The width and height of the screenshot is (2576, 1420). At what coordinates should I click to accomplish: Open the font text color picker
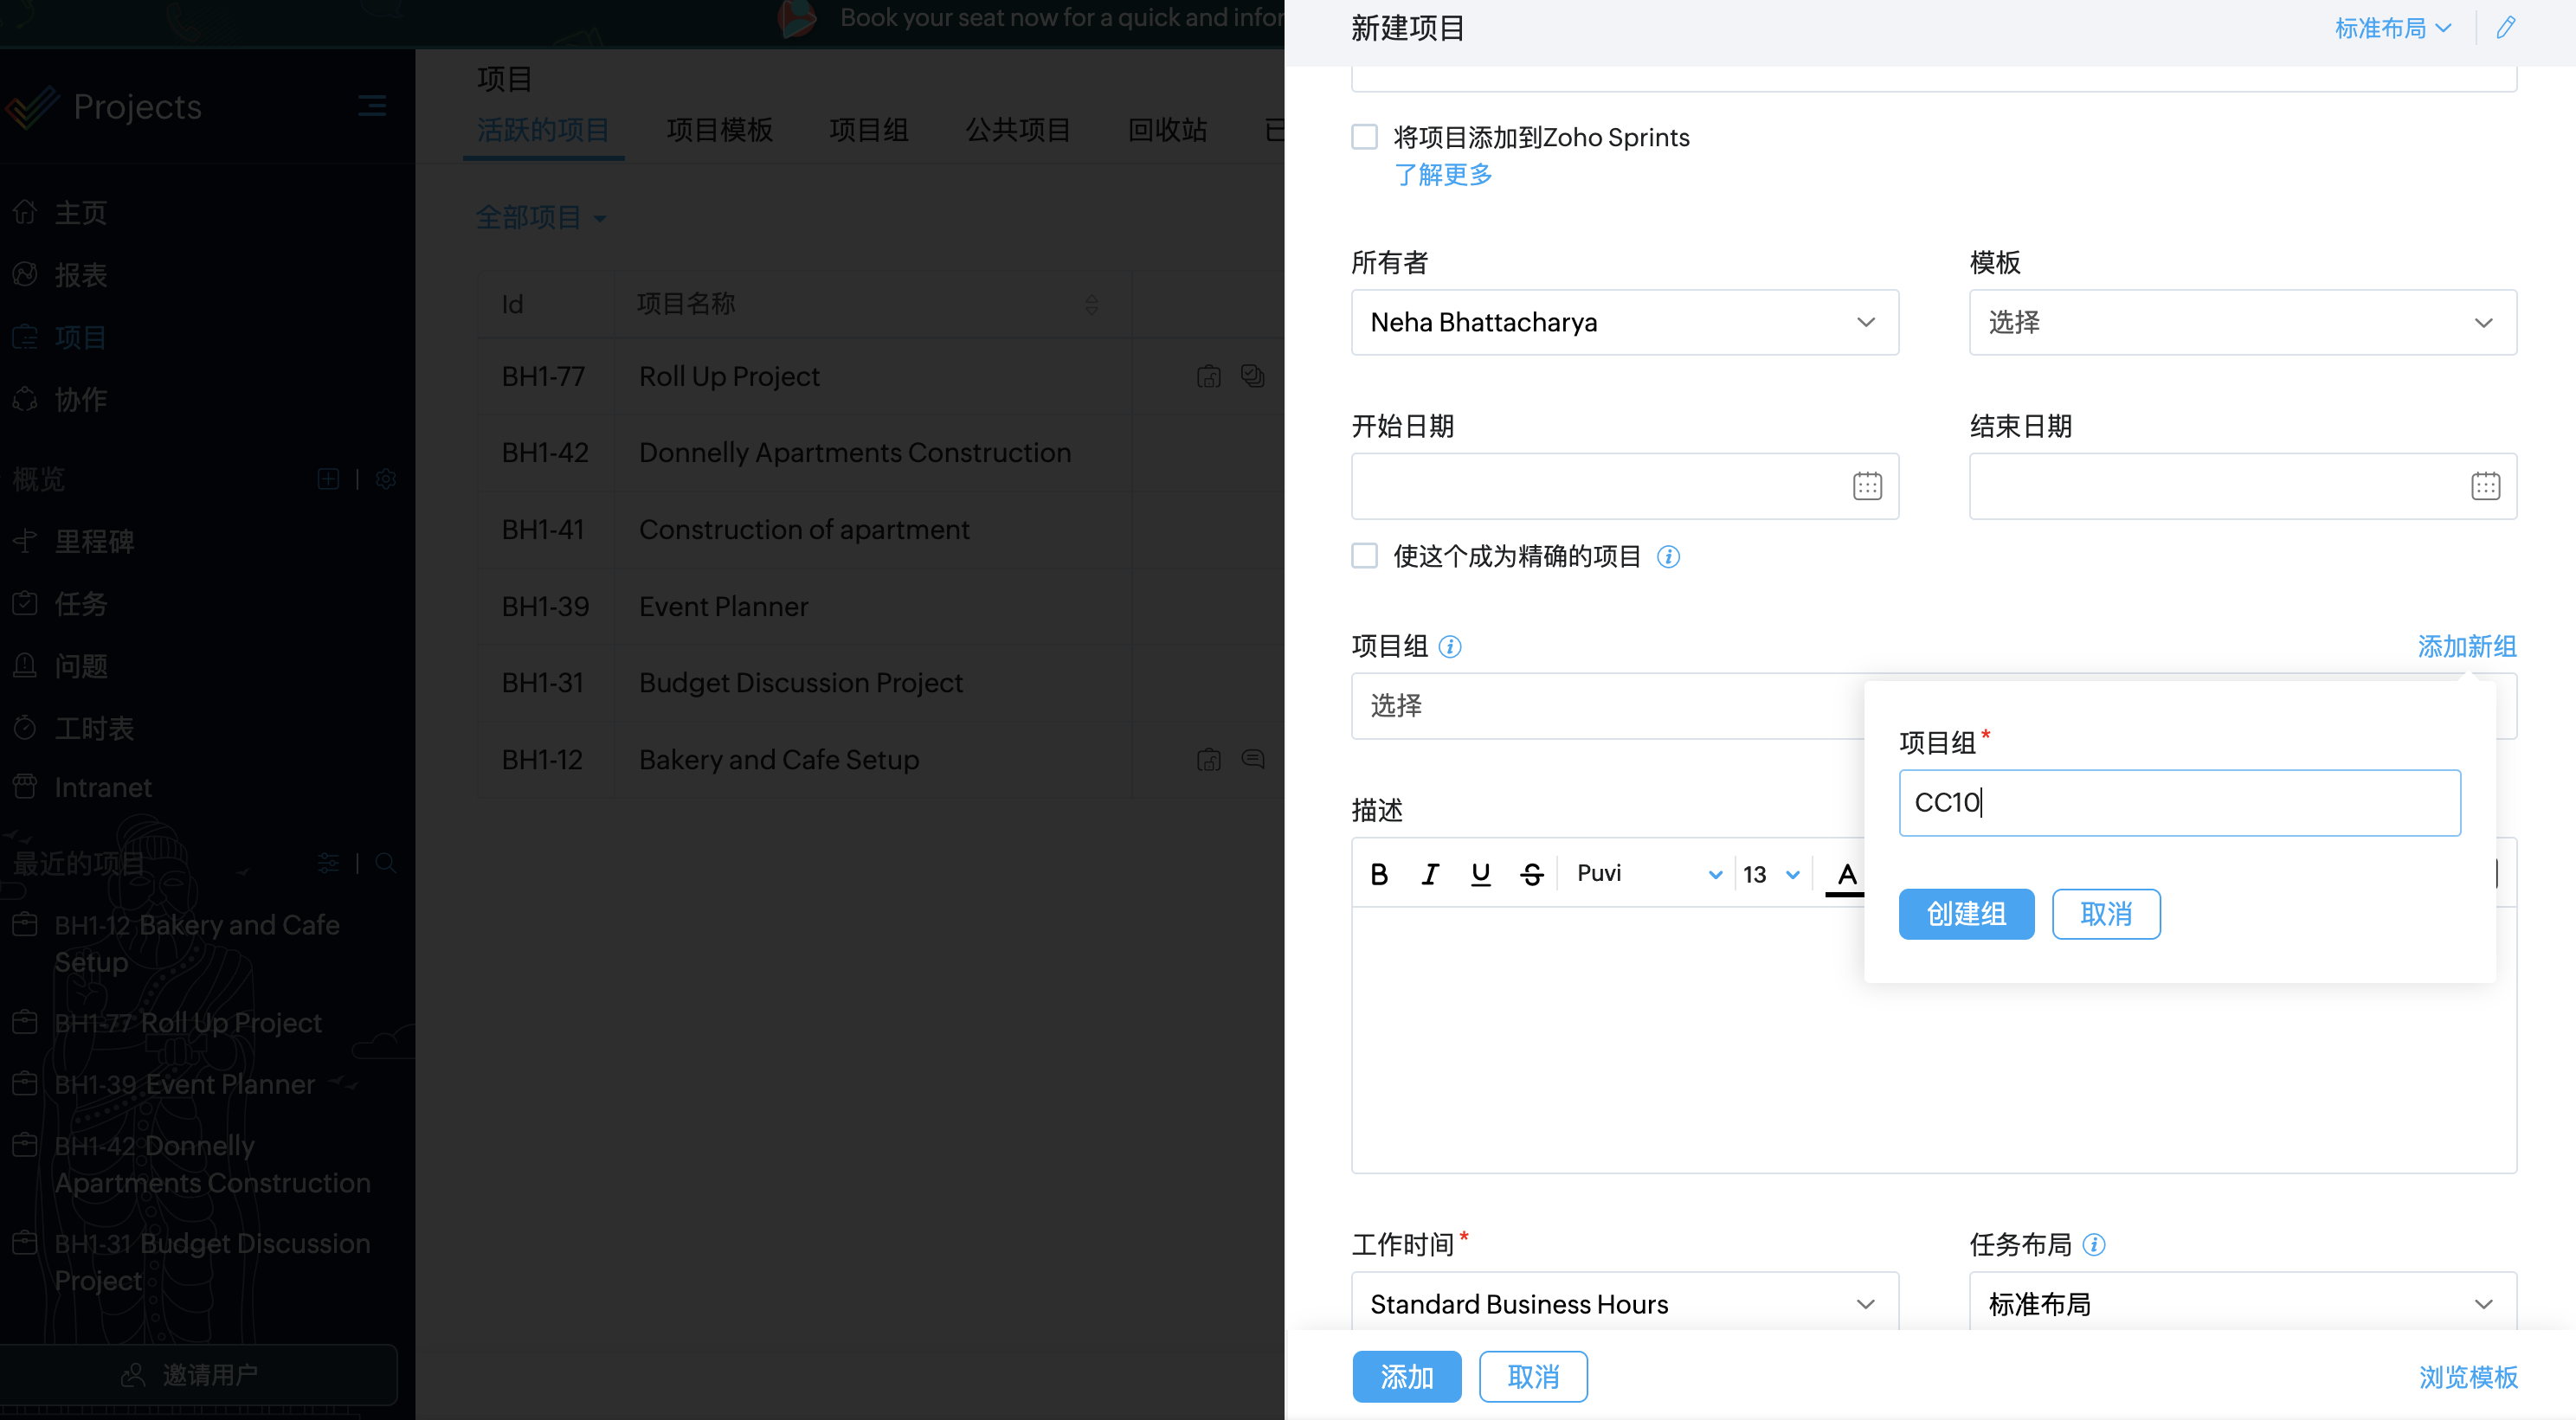1846,874
